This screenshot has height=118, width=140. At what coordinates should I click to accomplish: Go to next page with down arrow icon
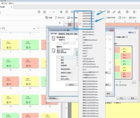tap(45, 12)
